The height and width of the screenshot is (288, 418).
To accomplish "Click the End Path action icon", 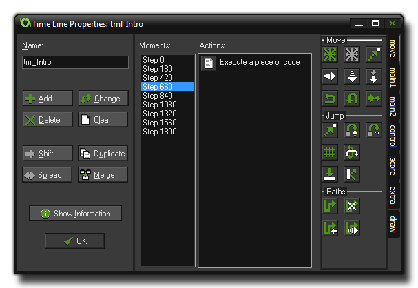I will (352, 205).
